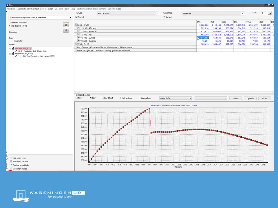
Task: Uncheck Hide empty columns
Action: point(11,161)
